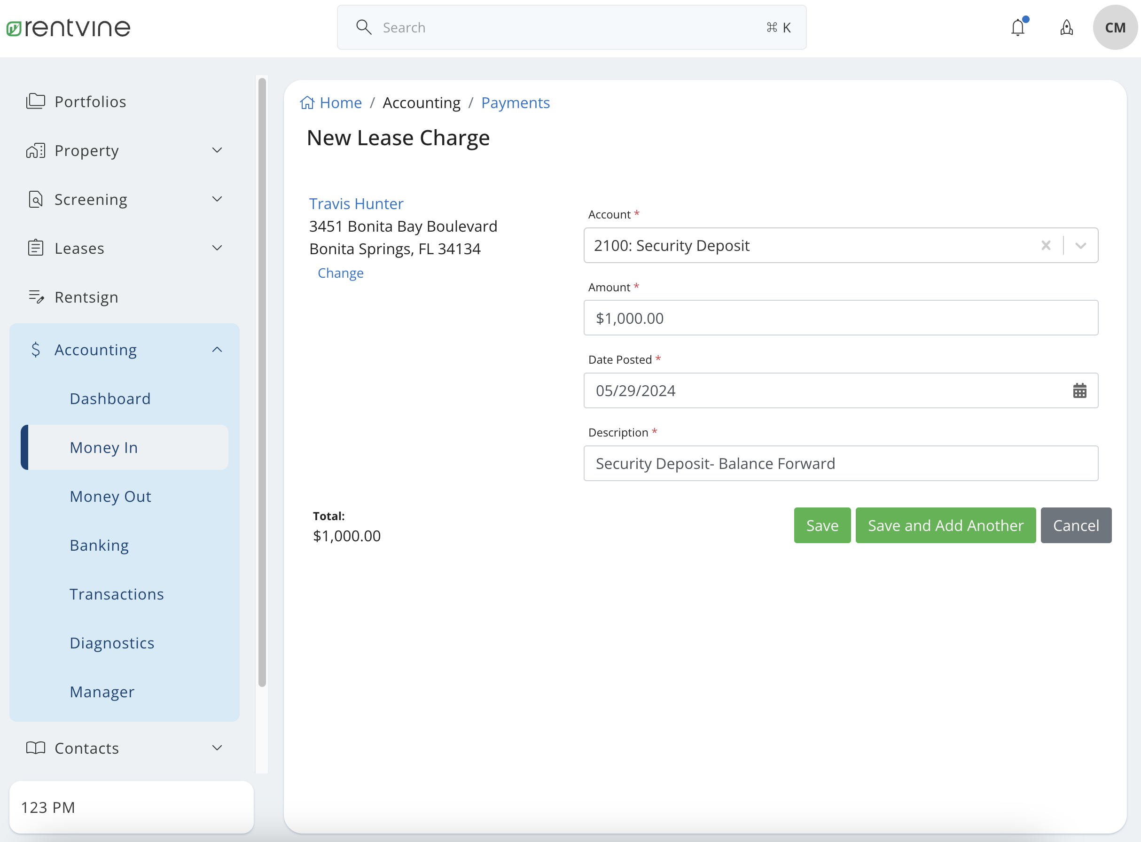Screen dimensions: 1141x842
Task: Click the Save and Add Another button
Action: point(945,525)
